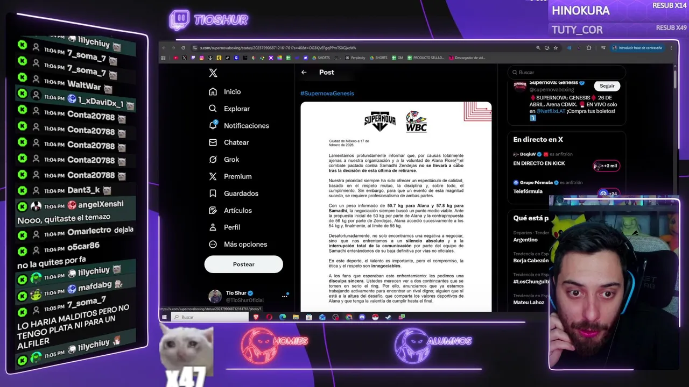689x387 pixels.
Task: Click angelXenshi's chat username
Action: click(x=101, y=204)
